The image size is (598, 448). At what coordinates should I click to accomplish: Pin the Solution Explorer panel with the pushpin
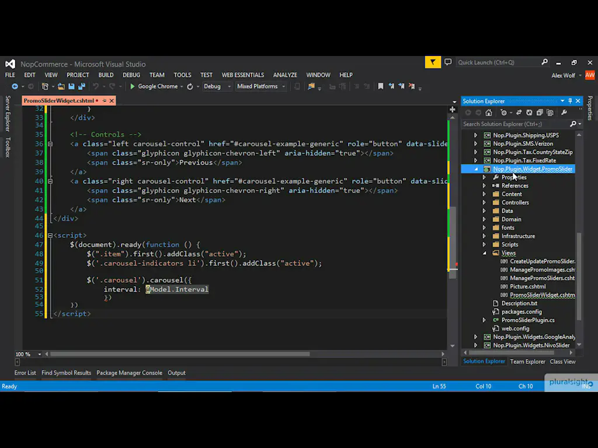click(570, 101)
